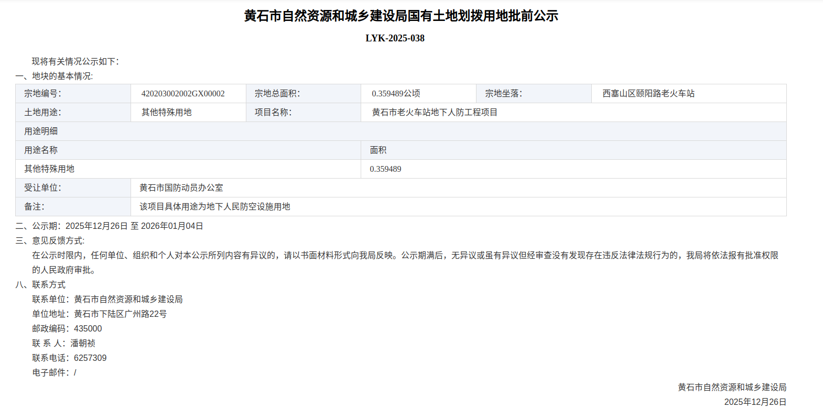Viewport: 823px width, 408px height.
Task: Click the 宗地总面积 value 0.359489公顷
Action: point(396,94)
